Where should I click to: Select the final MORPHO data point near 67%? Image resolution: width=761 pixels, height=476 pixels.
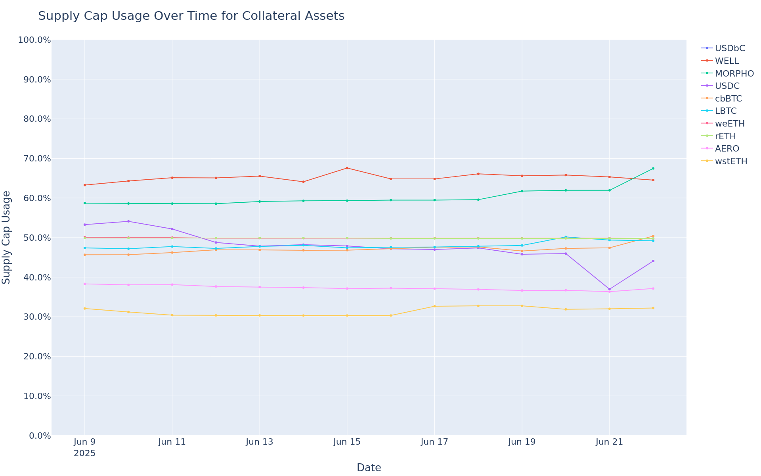[653, 169]
